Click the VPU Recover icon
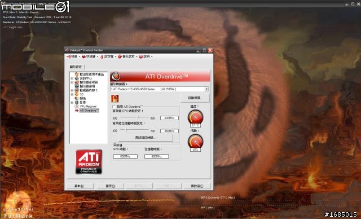 (77, 106)
